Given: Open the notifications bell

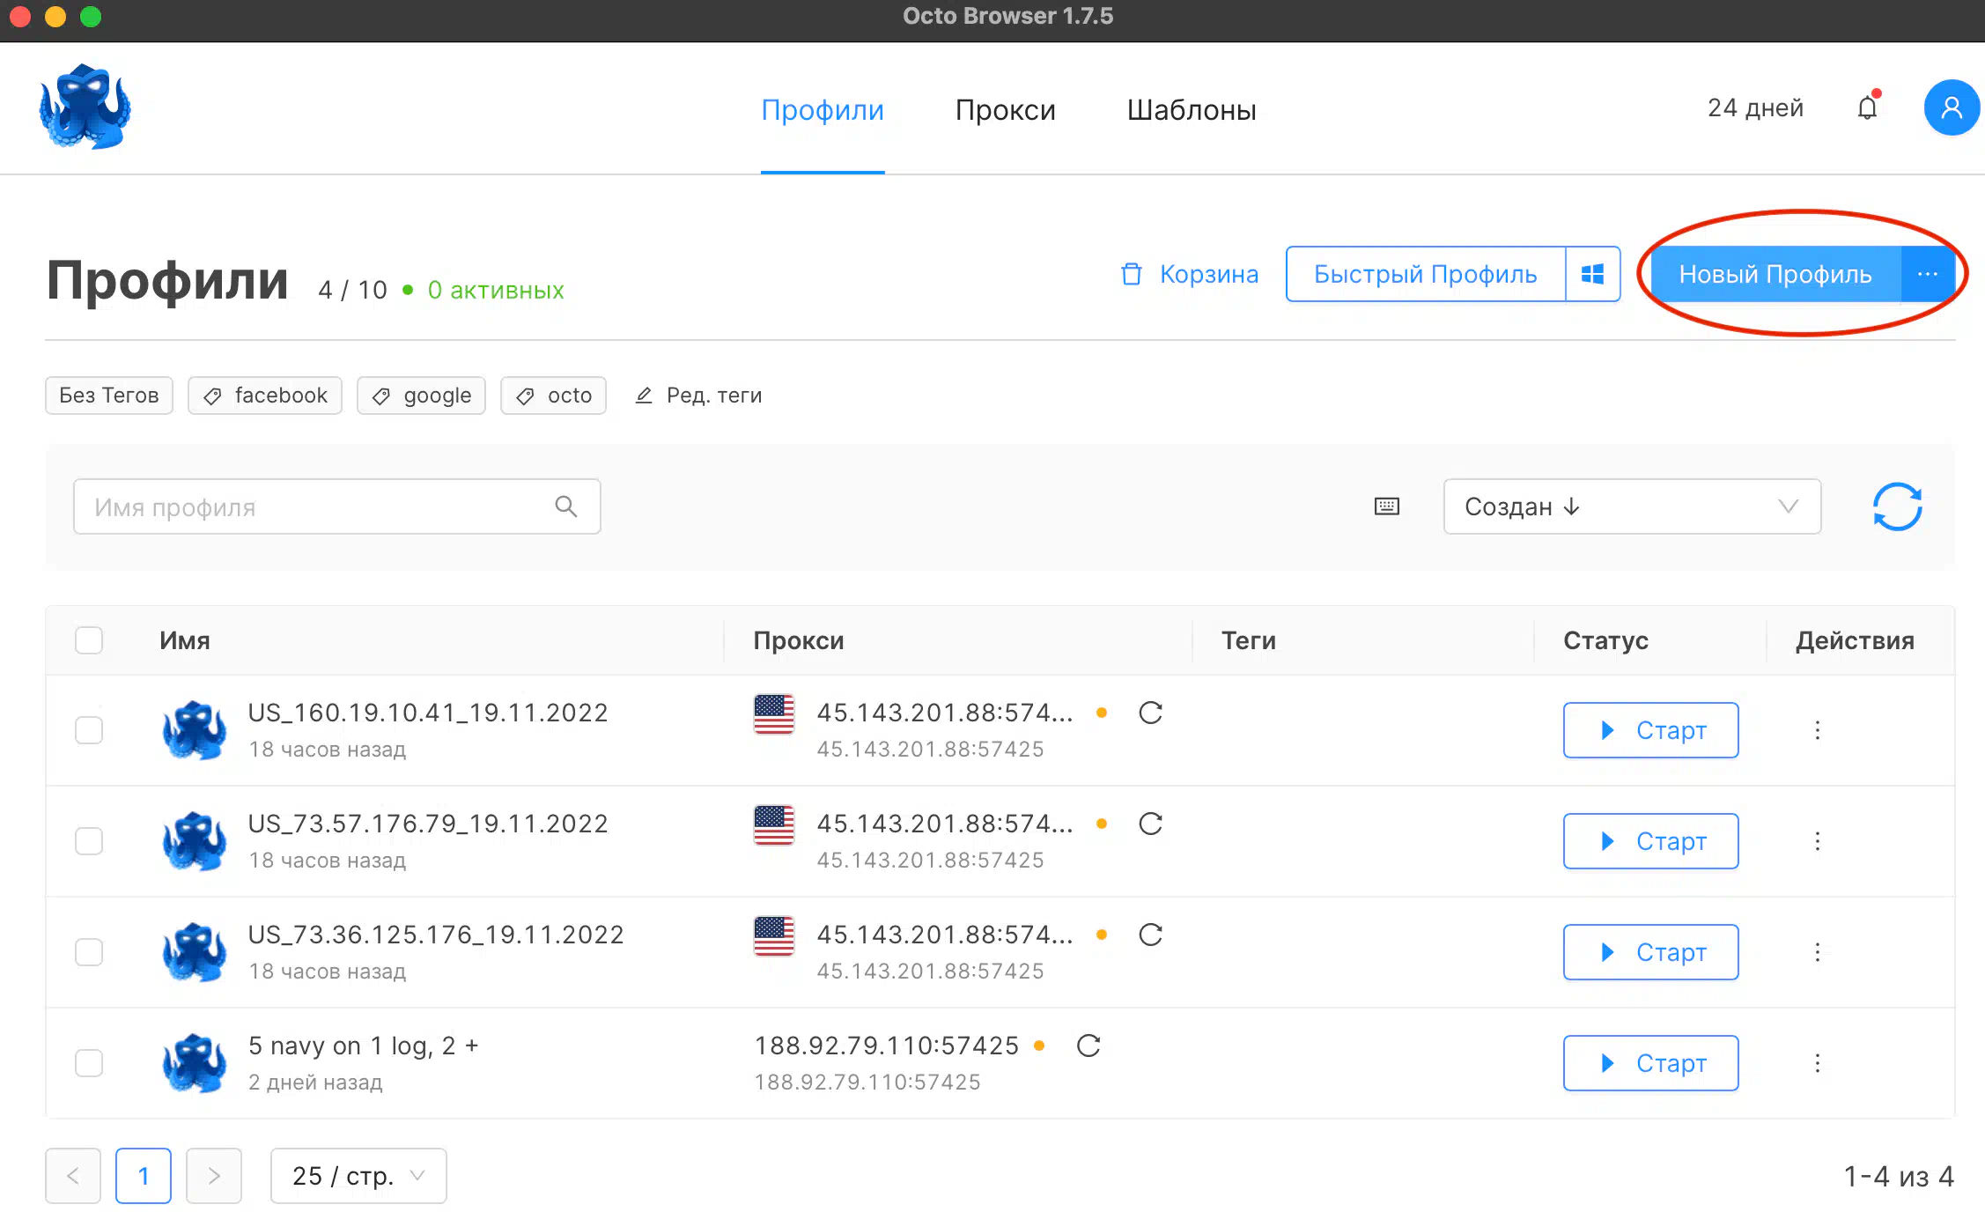Looking at the screenshot, I should pyautogui.click(x=1867, y=107).
